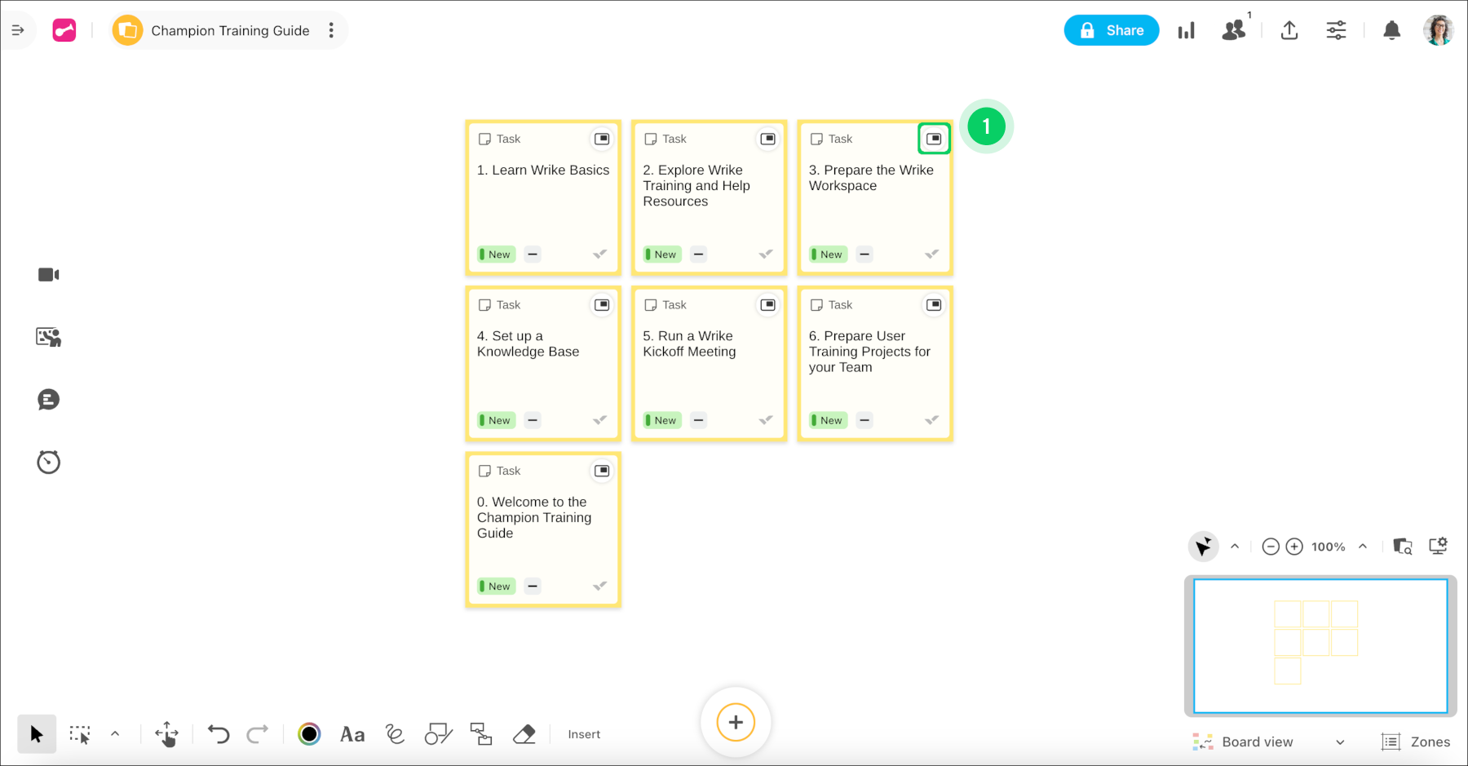Screen dimensions: 1468x766
Task: Show the participants list icon
Action: click(1234, 30)
